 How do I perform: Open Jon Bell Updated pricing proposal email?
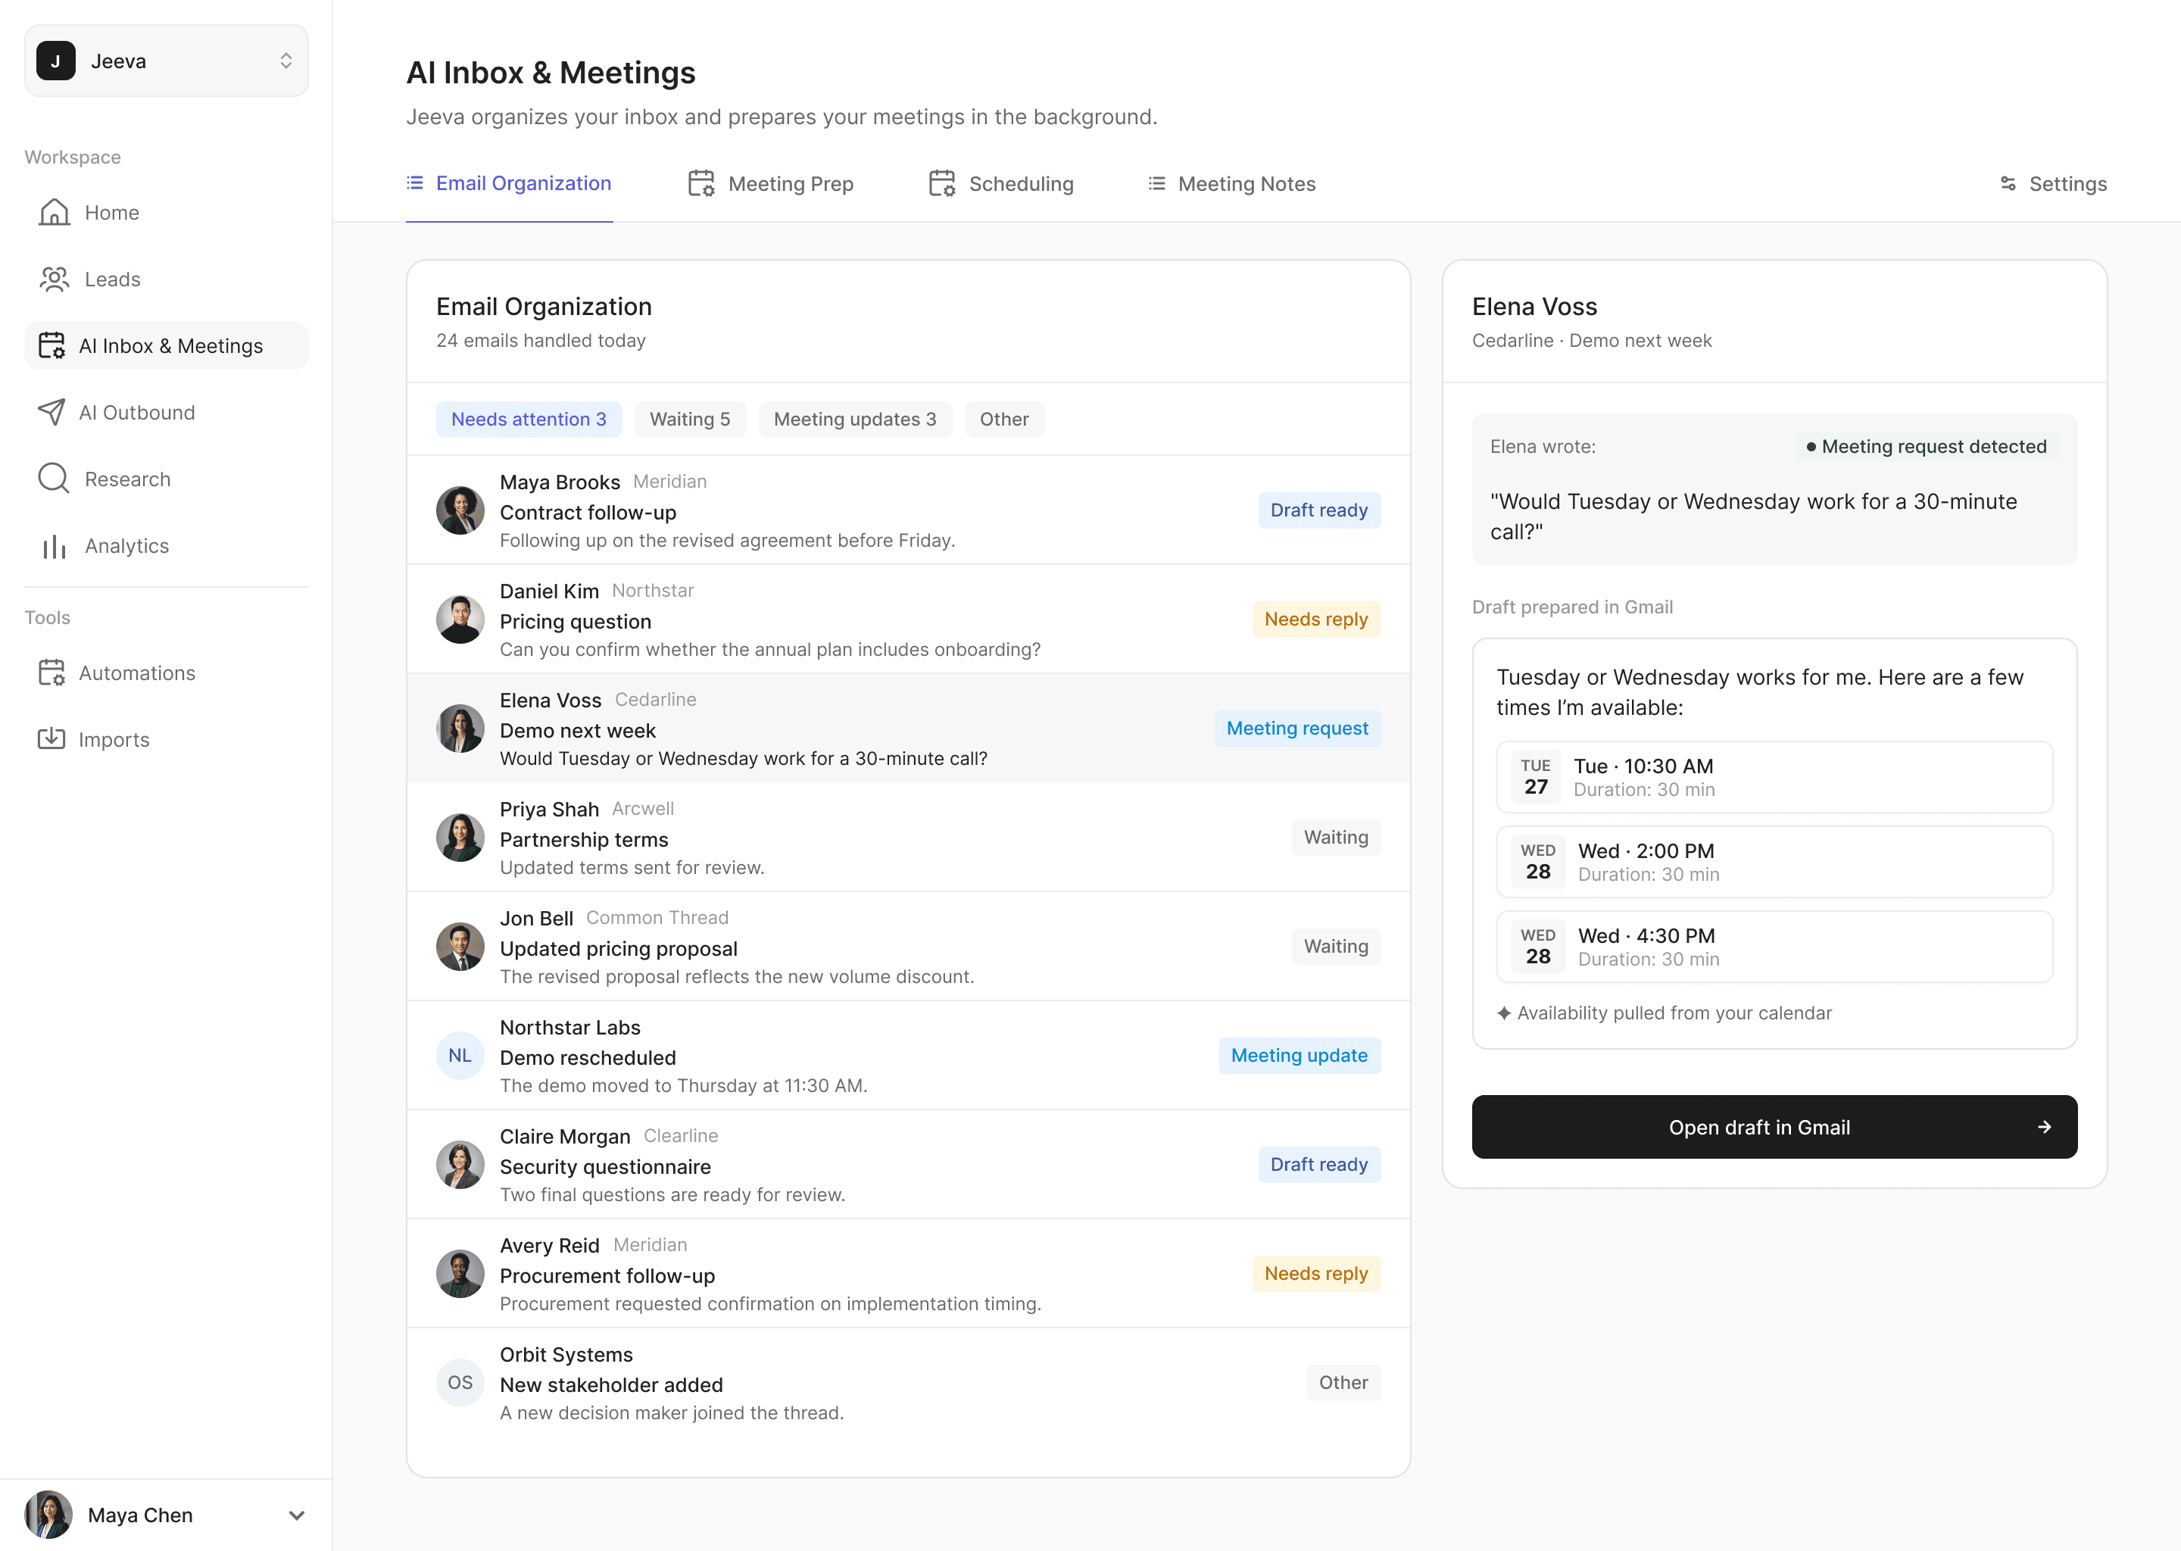908,947
